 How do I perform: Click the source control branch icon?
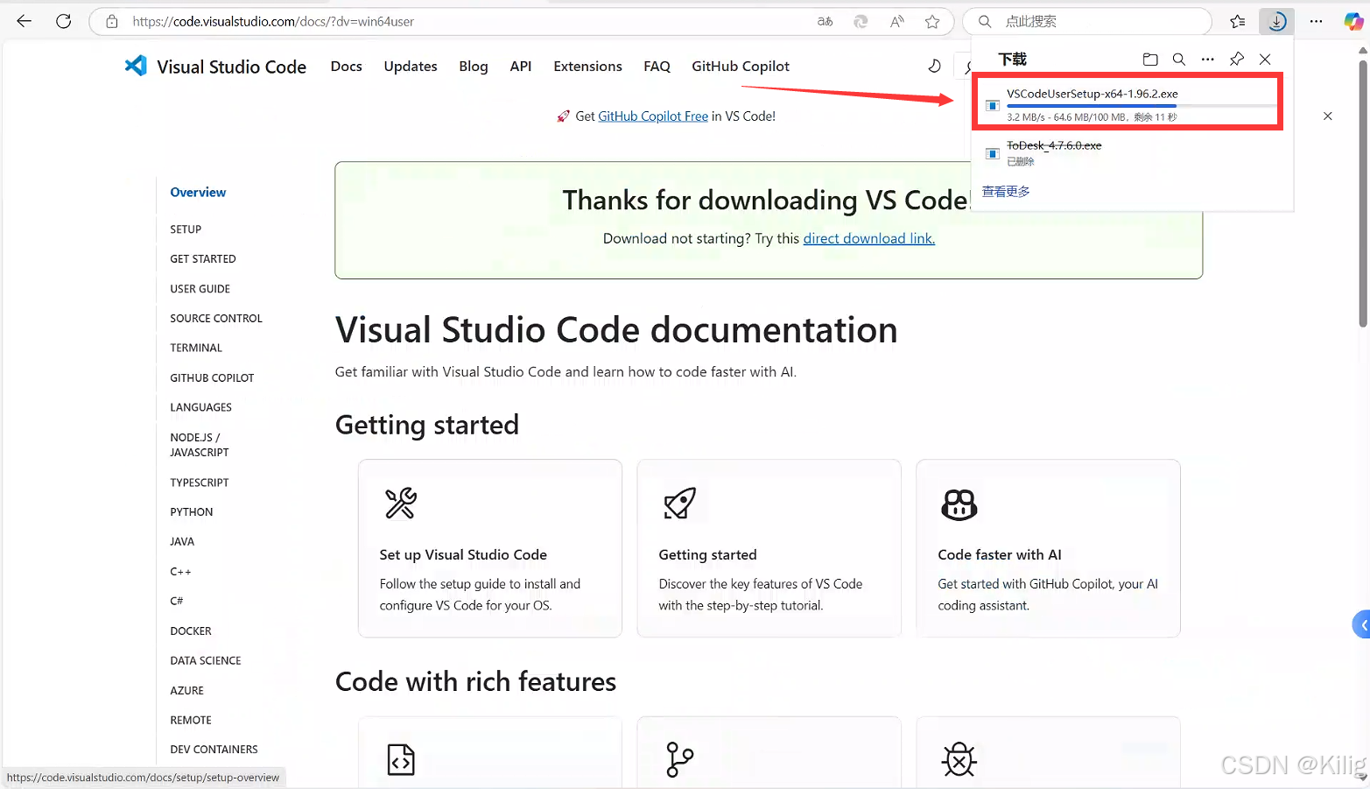[x=679, y=760]
